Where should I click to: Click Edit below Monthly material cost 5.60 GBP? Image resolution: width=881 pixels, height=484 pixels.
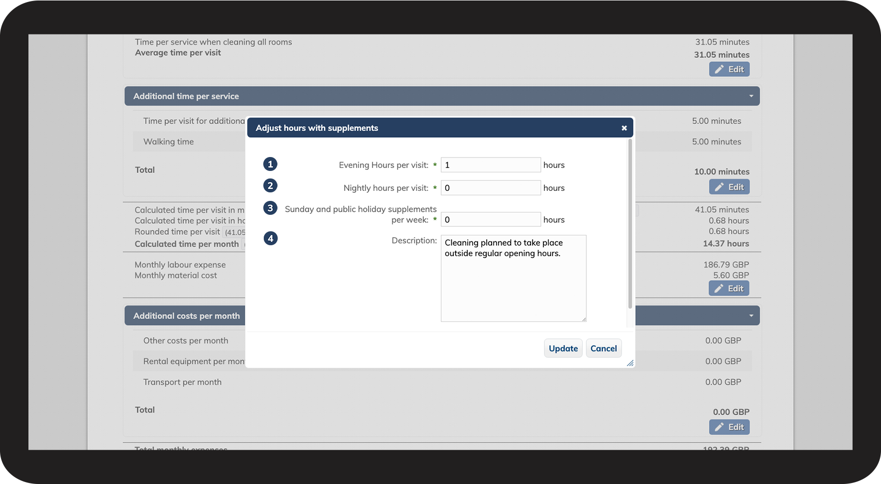[729, 288]
